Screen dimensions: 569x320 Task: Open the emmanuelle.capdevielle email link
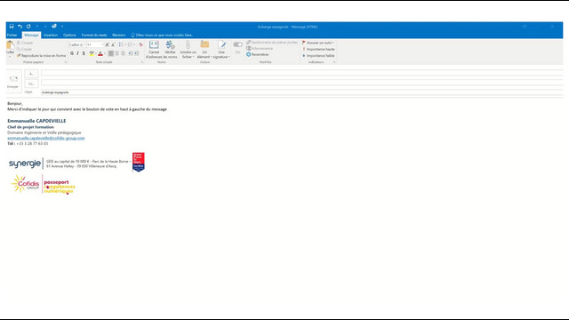click(46, 139)
